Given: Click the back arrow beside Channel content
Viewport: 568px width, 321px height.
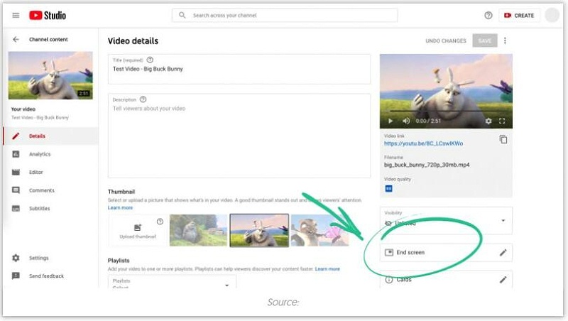Looking at the screenshot, I should click(x=16, y=40).
